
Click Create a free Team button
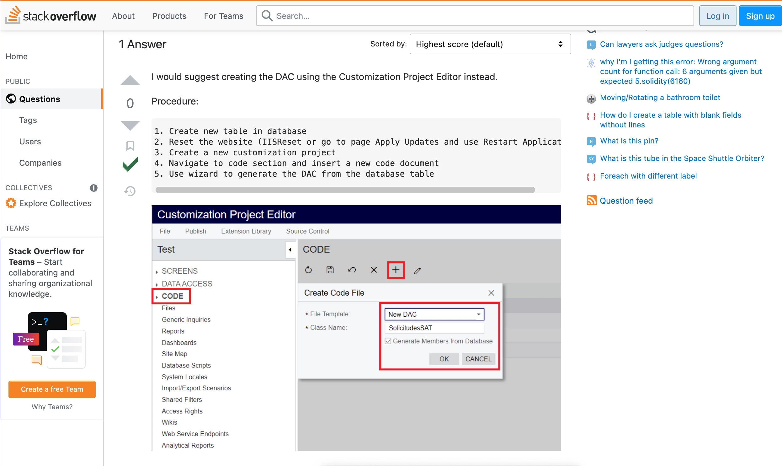(x=52, y=389)
